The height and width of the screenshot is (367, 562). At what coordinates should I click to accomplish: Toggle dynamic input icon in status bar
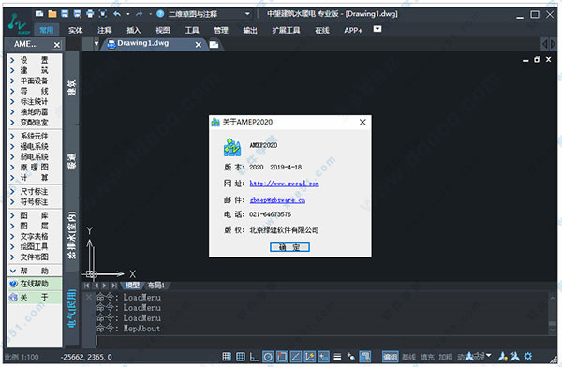tap(323, 357)
